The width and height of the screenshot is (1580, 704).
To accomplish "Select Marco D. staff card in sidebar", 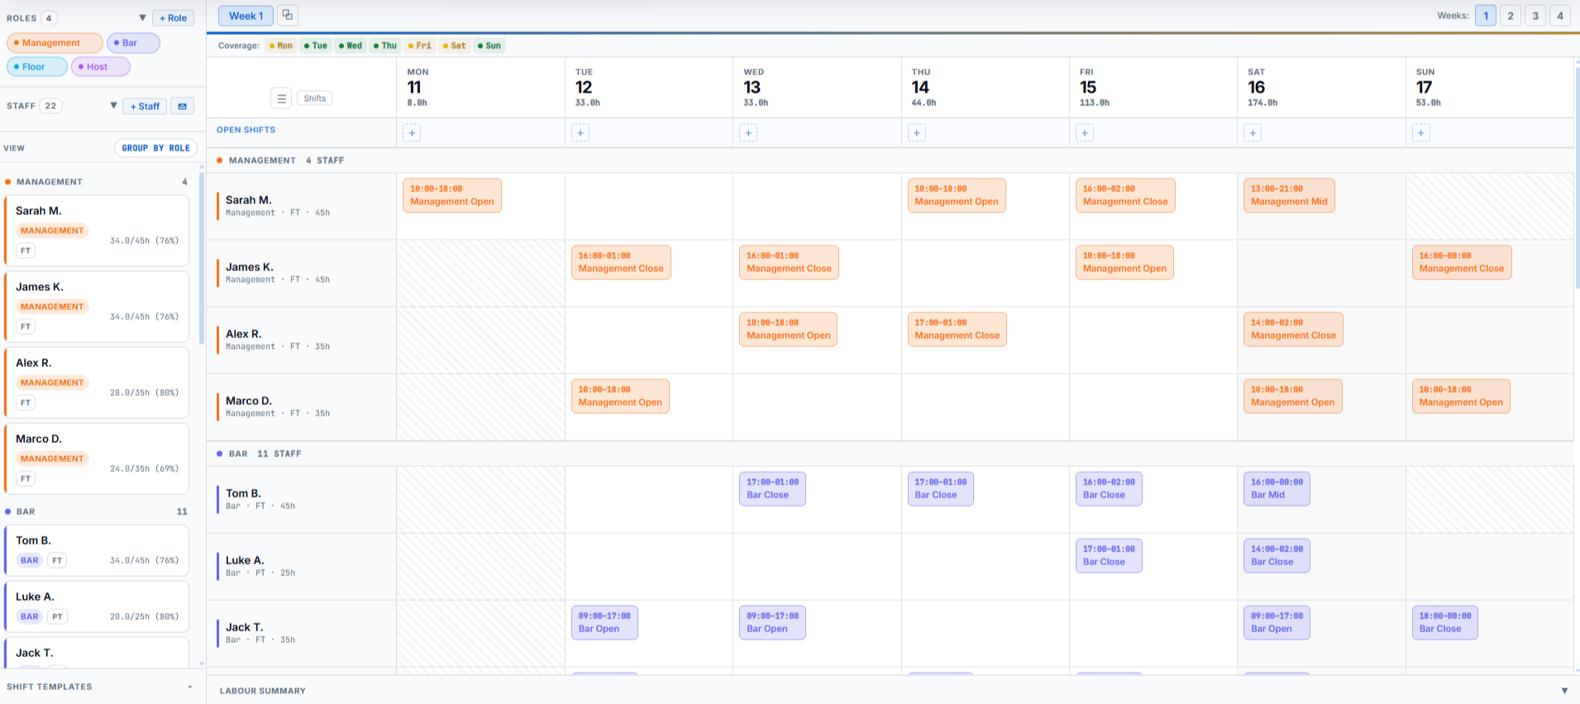I will click(97, 459).
